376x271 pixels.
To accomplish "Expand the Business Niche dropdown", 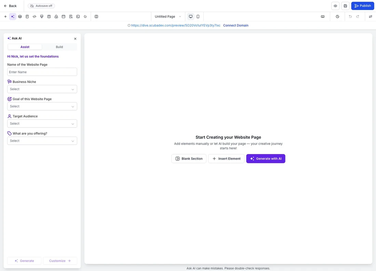I will 42,89.
